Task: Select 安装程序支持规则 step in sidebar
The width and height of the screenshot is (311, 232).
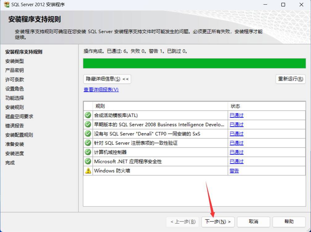Action: coord(24,52)
